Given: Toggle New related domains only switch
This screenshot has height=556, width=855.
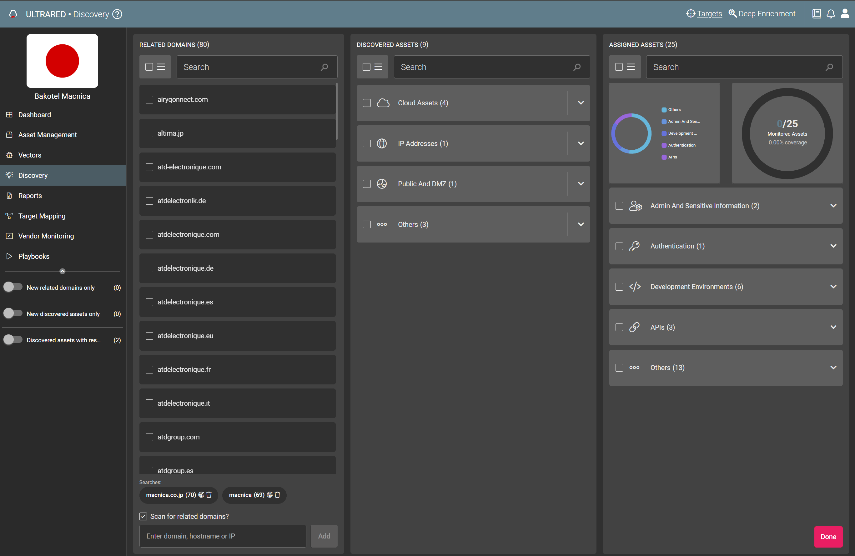Looking at the screenshot, I should (13, 287).
